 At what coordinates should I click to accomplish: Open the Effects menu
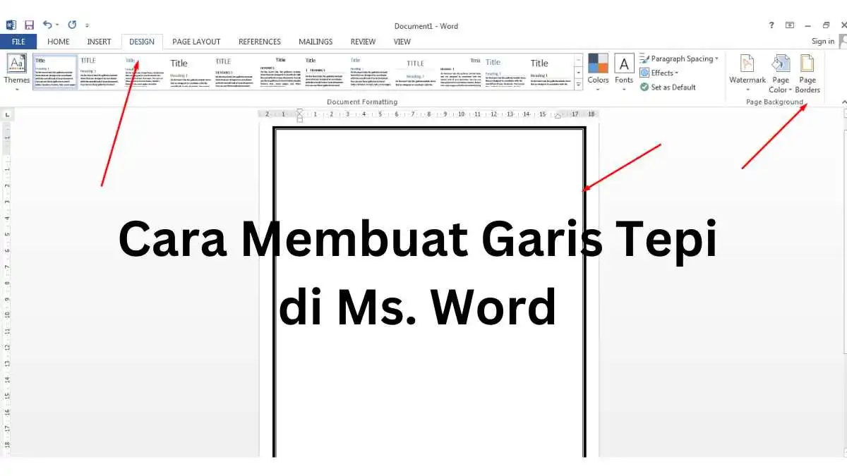tap(659, 73)
